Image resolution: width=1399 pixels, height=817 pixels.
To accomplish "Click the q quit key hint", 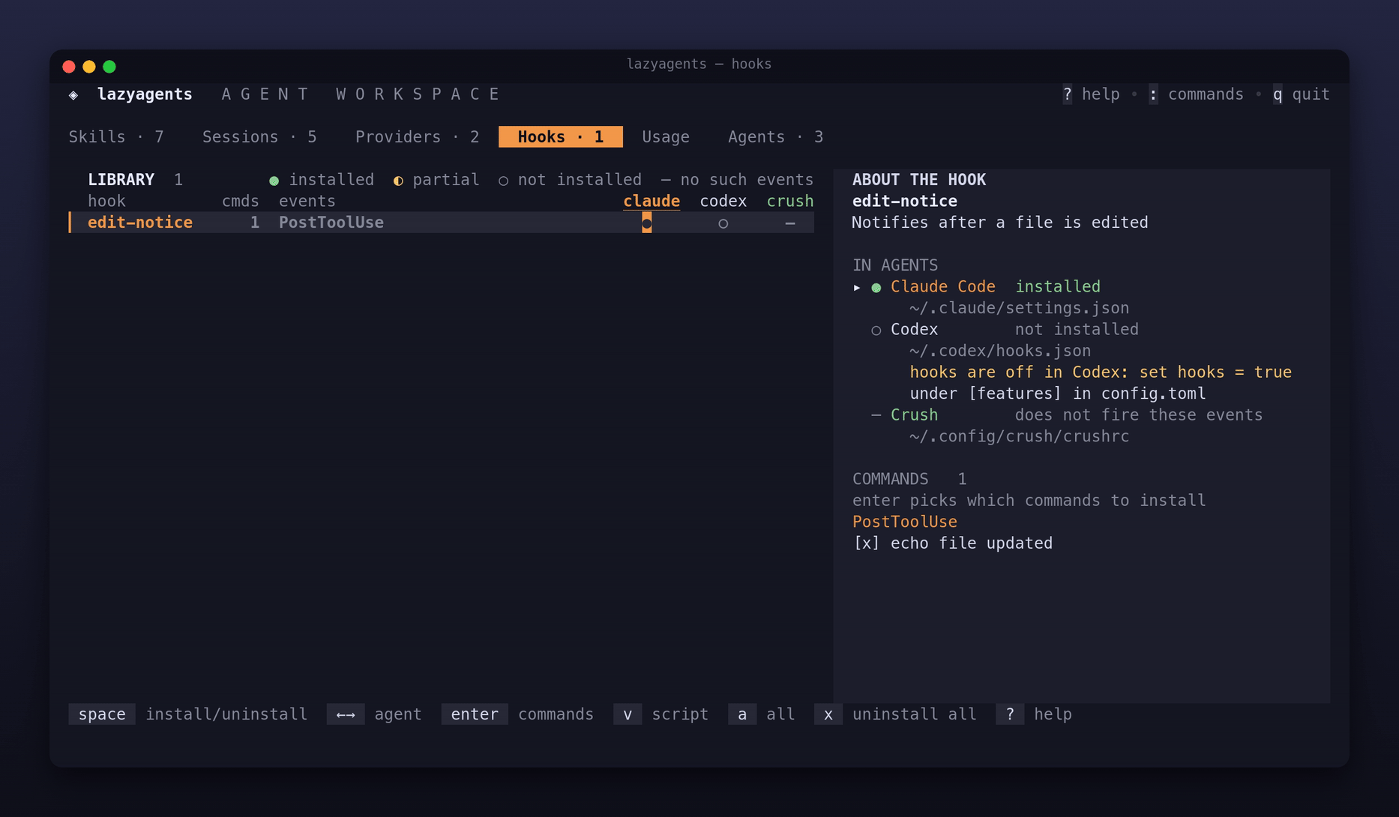I will coord(1301,94).
